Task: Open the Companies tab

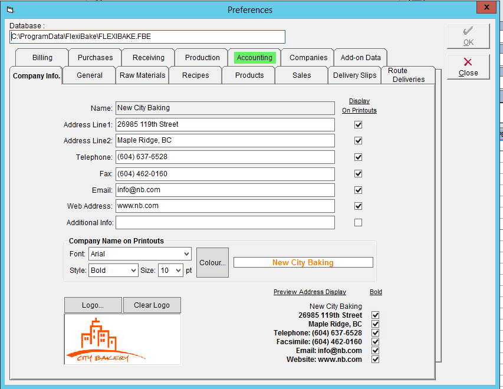Action: pos(308,57)
